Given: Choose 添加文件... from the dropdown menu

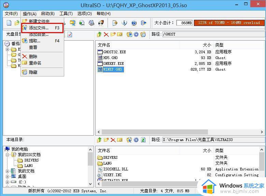Looking at the screenshot, I should point(42,28).
